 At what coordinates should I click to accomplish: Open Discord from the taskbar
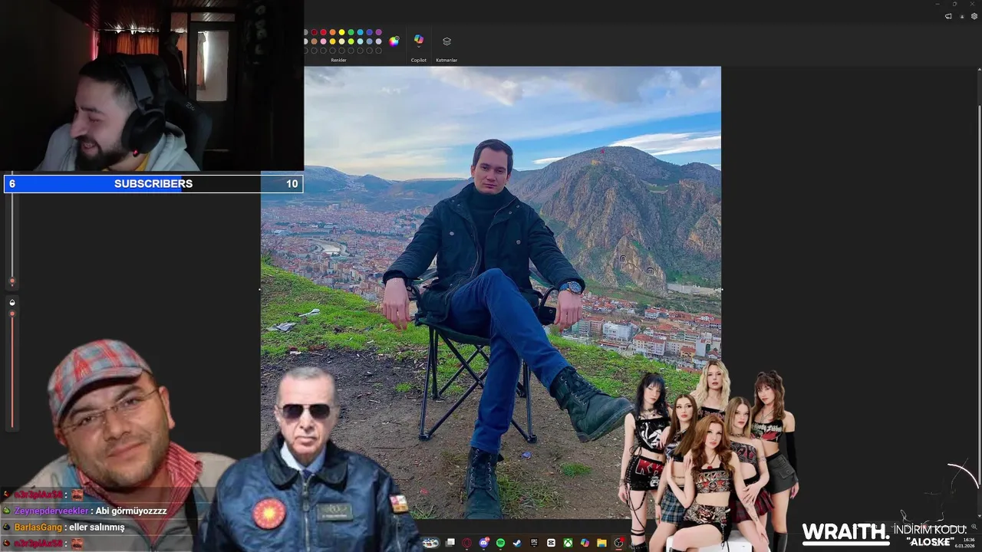pyautogui.click(x=483, y=543)
